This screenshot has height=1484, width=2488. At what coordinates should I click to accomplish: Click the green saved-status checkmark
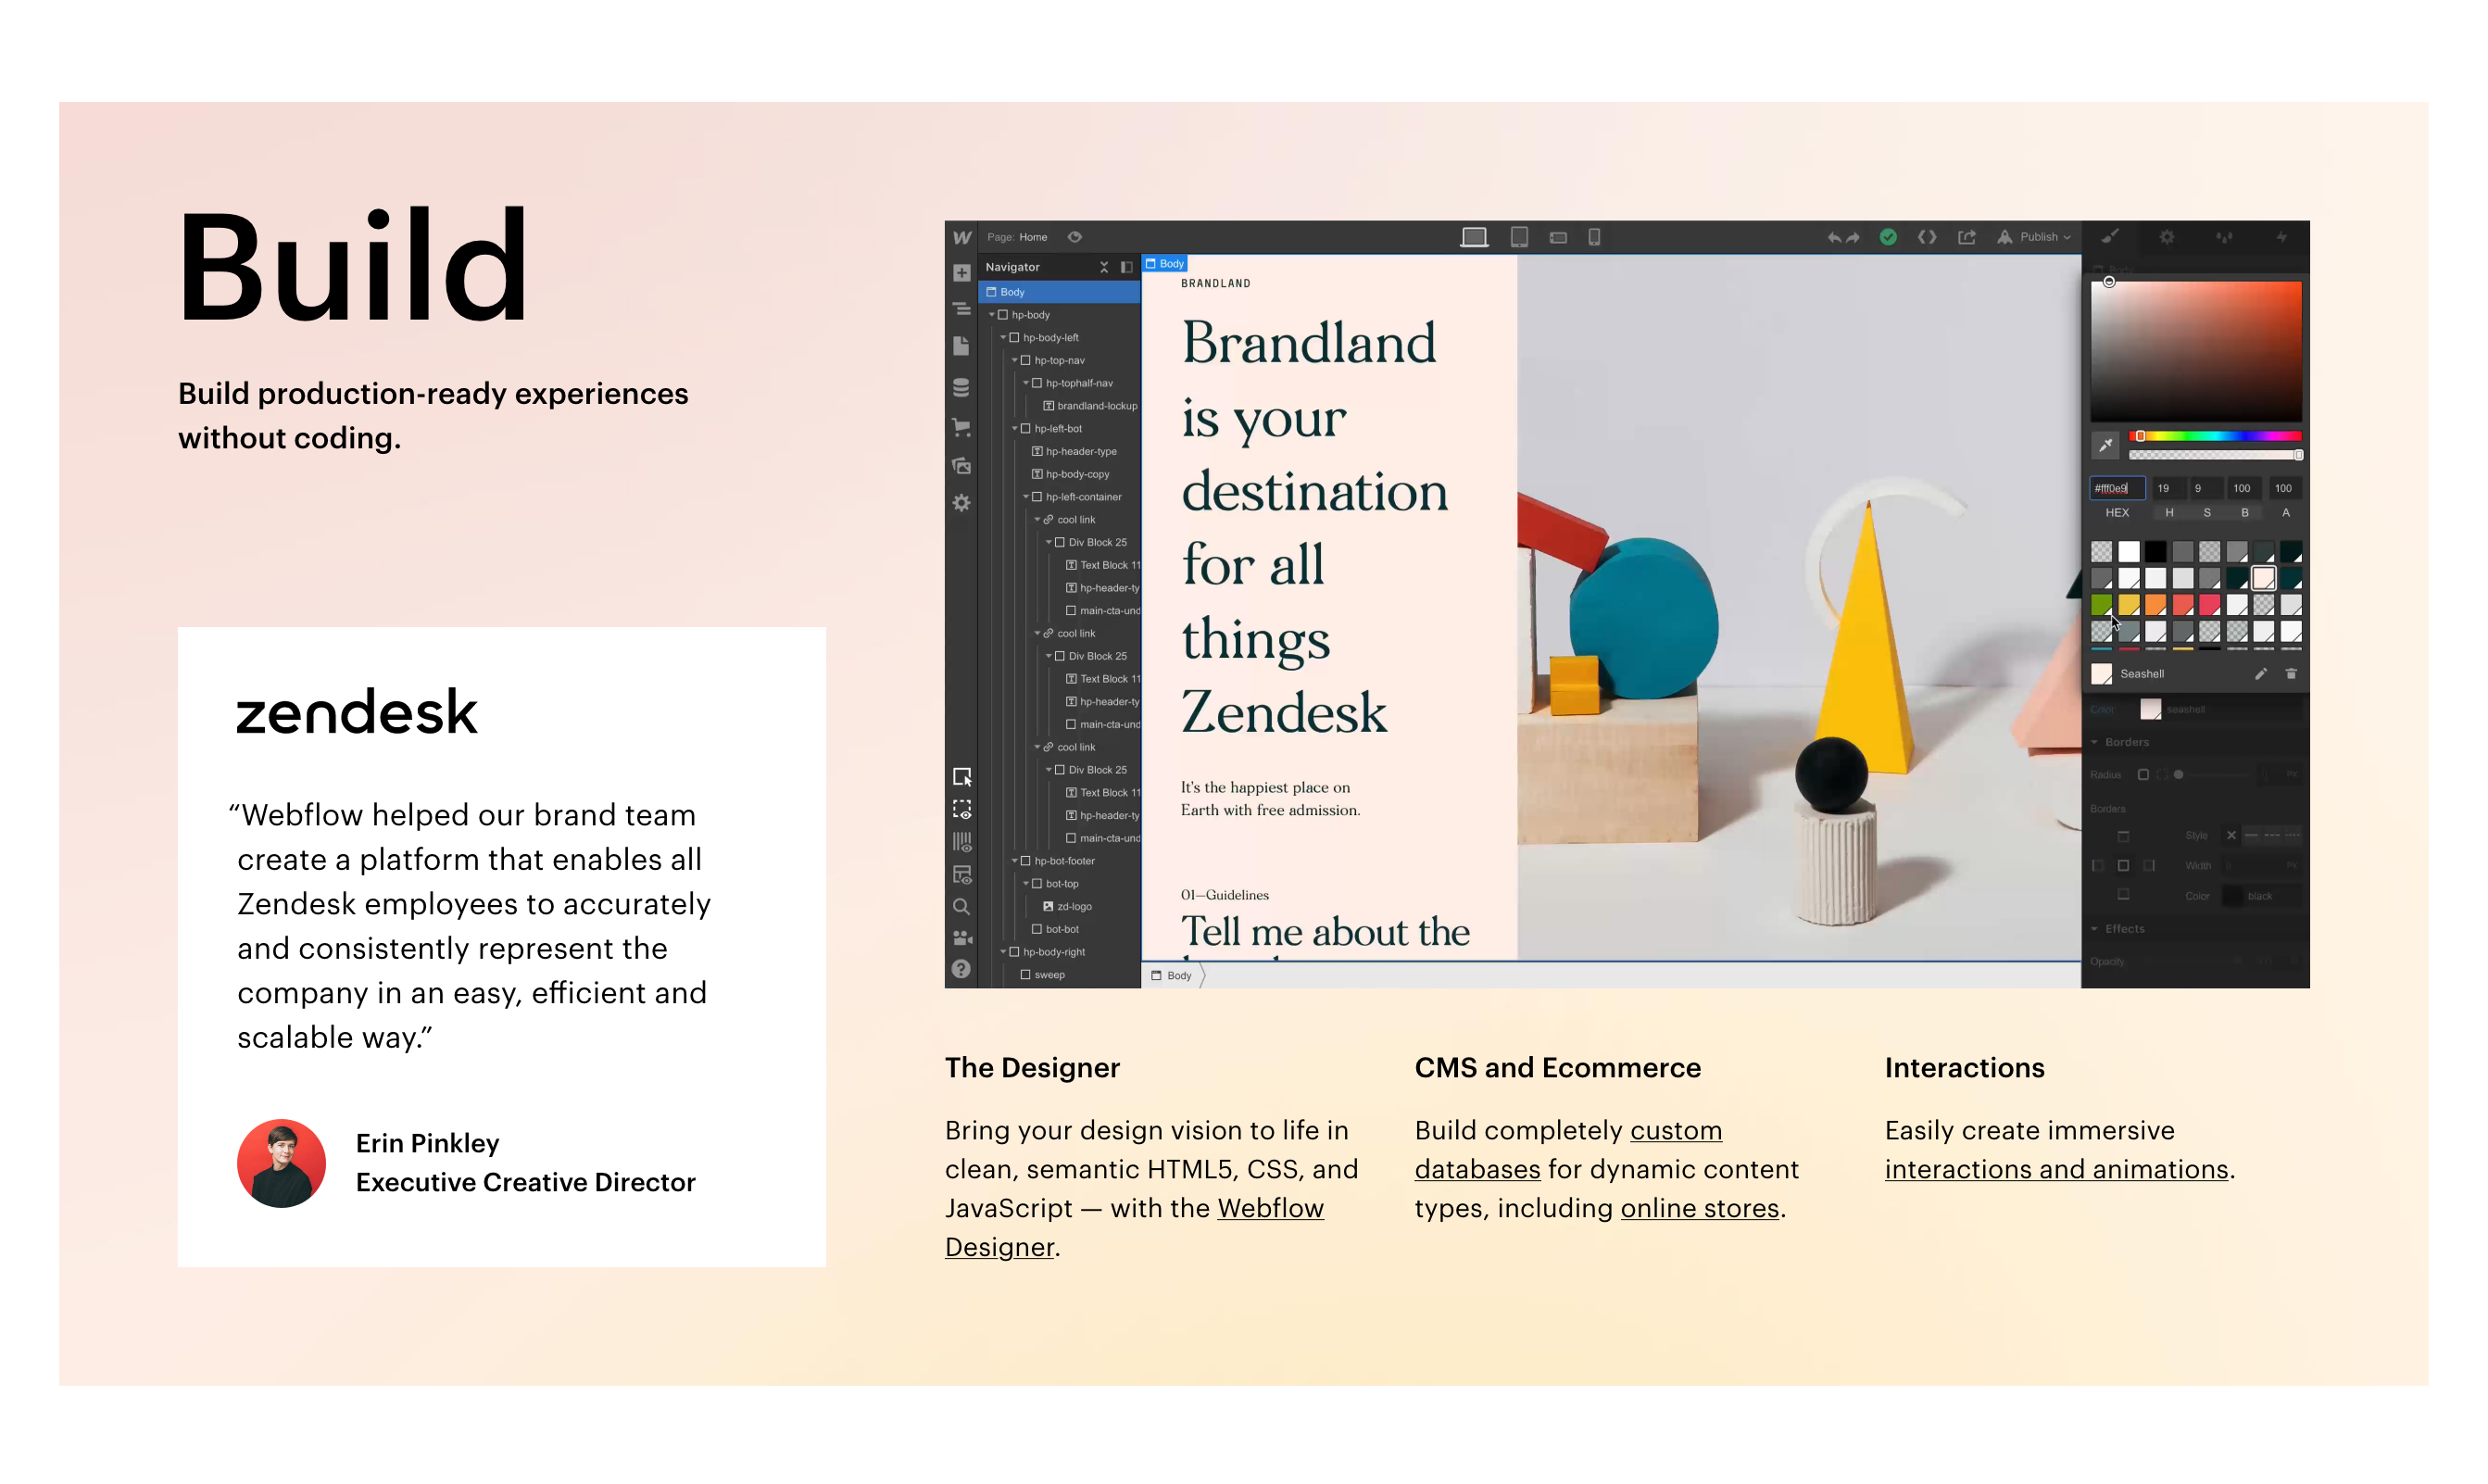(1888, 237)
